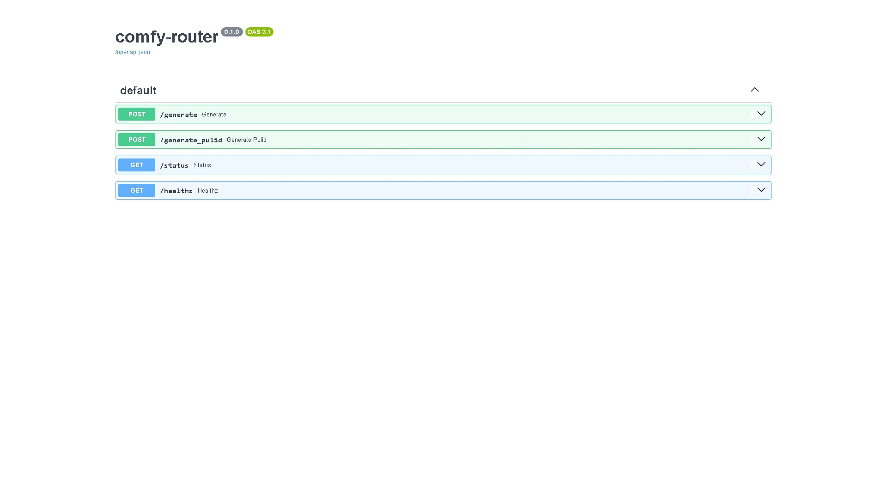Click the POST badge for /generate

click(x=137, y=114)
